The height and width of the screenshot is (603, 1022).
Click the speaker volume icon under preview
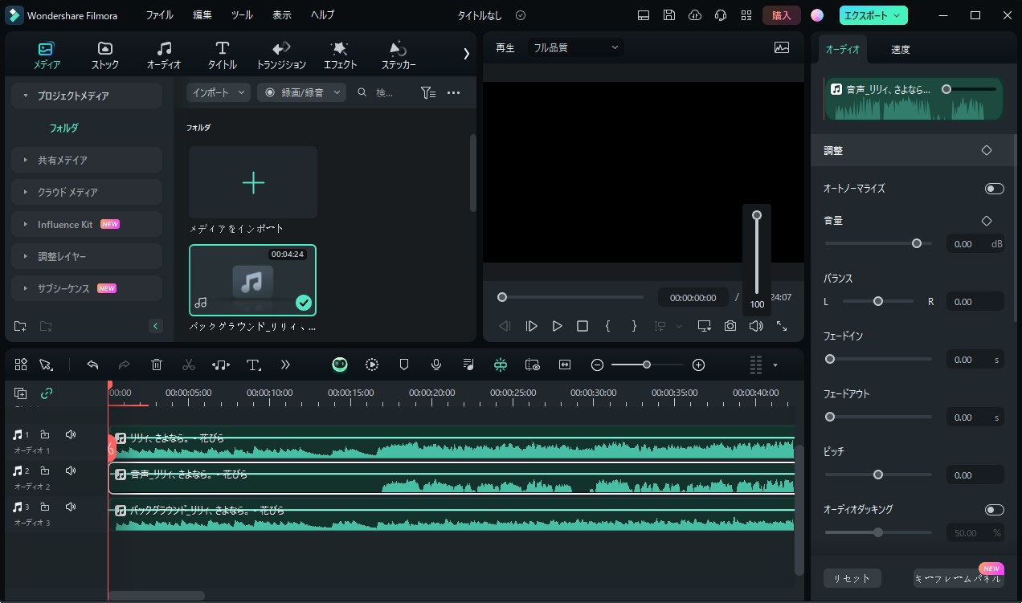tap(756, 326)
